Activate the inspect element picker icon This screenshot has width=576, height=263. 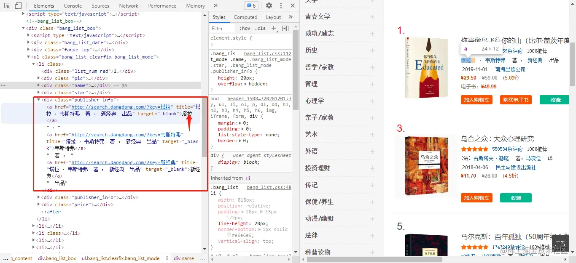click(x=7, y=6)
